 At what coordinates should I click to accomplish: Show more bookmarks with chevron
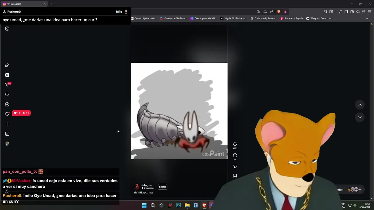(367, 18)
